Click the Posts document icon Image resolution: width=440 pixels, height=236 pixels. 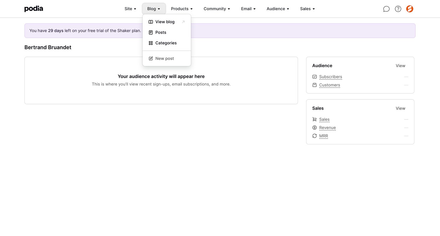pyautogui.click(x=151, y=32)
